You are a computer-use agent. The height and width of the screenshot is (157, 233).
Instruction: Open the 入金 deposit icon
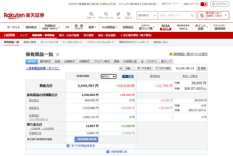(118, 14)
